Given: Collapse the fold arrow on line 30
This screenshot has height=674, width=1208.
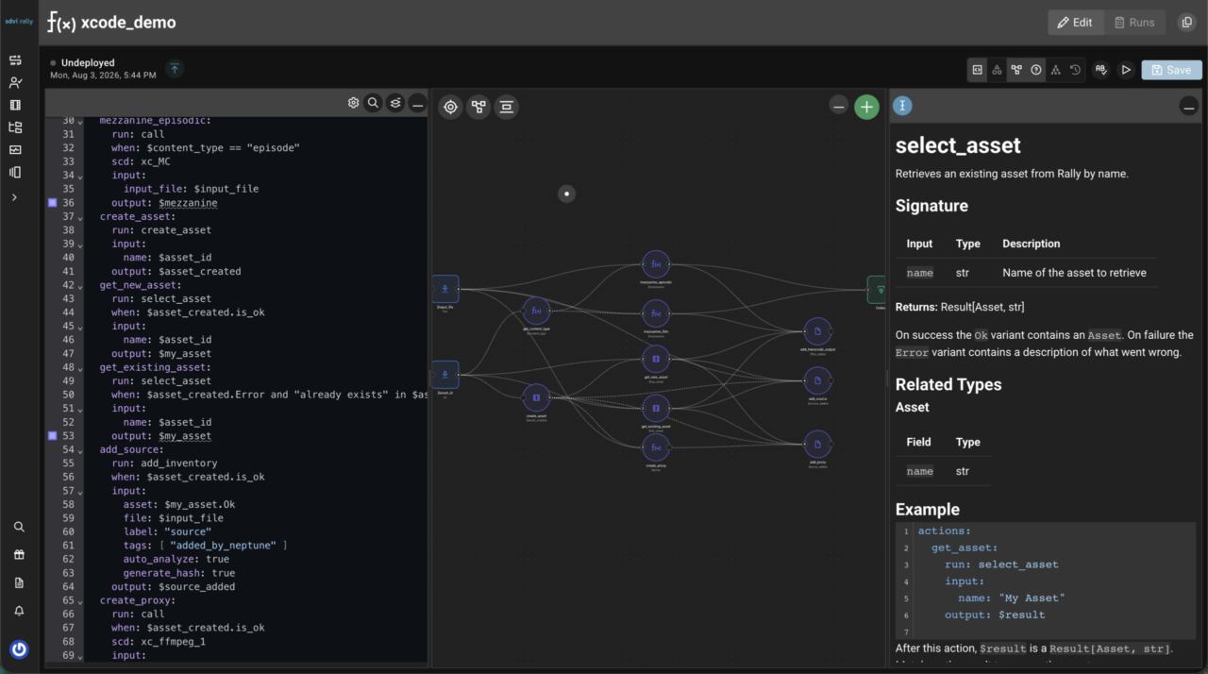Looking at the screenshot, I should [x=80, y=122].
